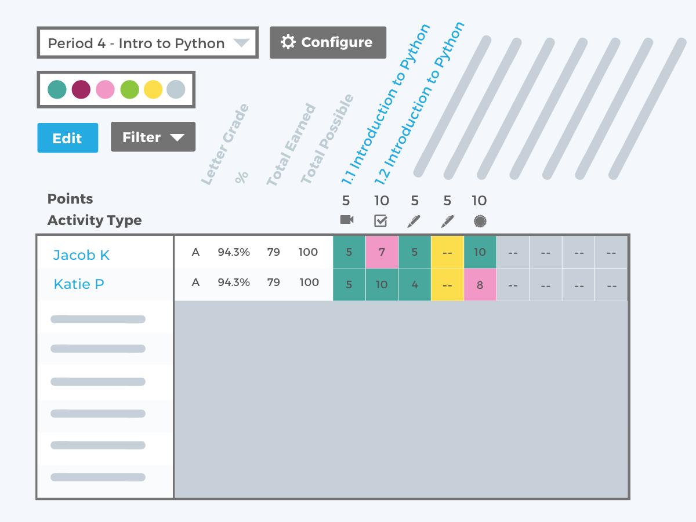Click the gear icon on the Configure button
Screen dimensions: 696x522
click(x=288, y=42)
